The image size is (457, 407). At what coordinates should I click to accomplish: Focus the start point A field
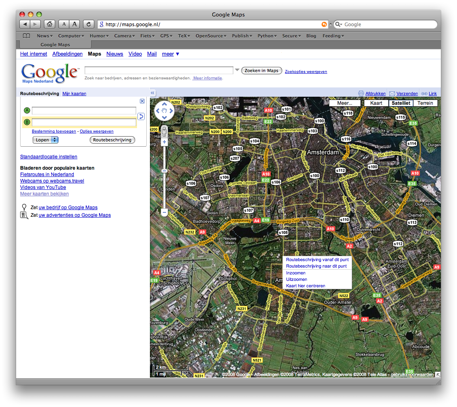[84, 111]
